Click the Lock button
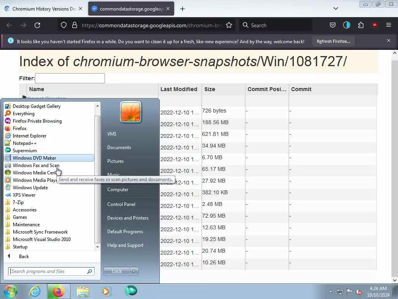This screenshot has width=398, height=299. click(117, 271)
